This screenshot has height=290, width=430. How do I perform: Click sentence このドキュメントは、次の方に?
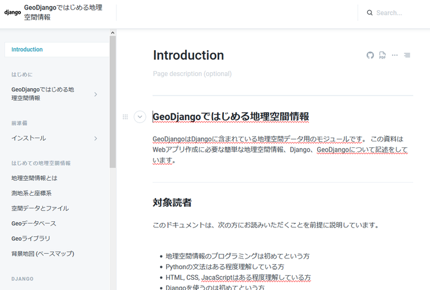click(266, 225)
